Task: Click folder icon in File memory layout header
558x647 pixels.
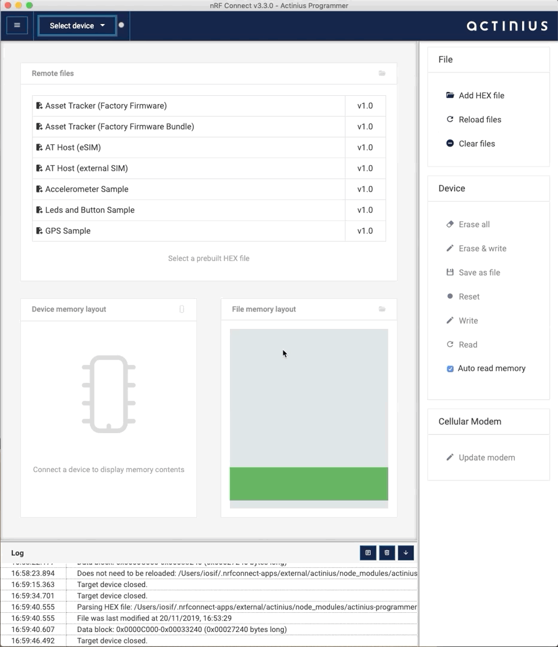Action: tap(382, 309)
